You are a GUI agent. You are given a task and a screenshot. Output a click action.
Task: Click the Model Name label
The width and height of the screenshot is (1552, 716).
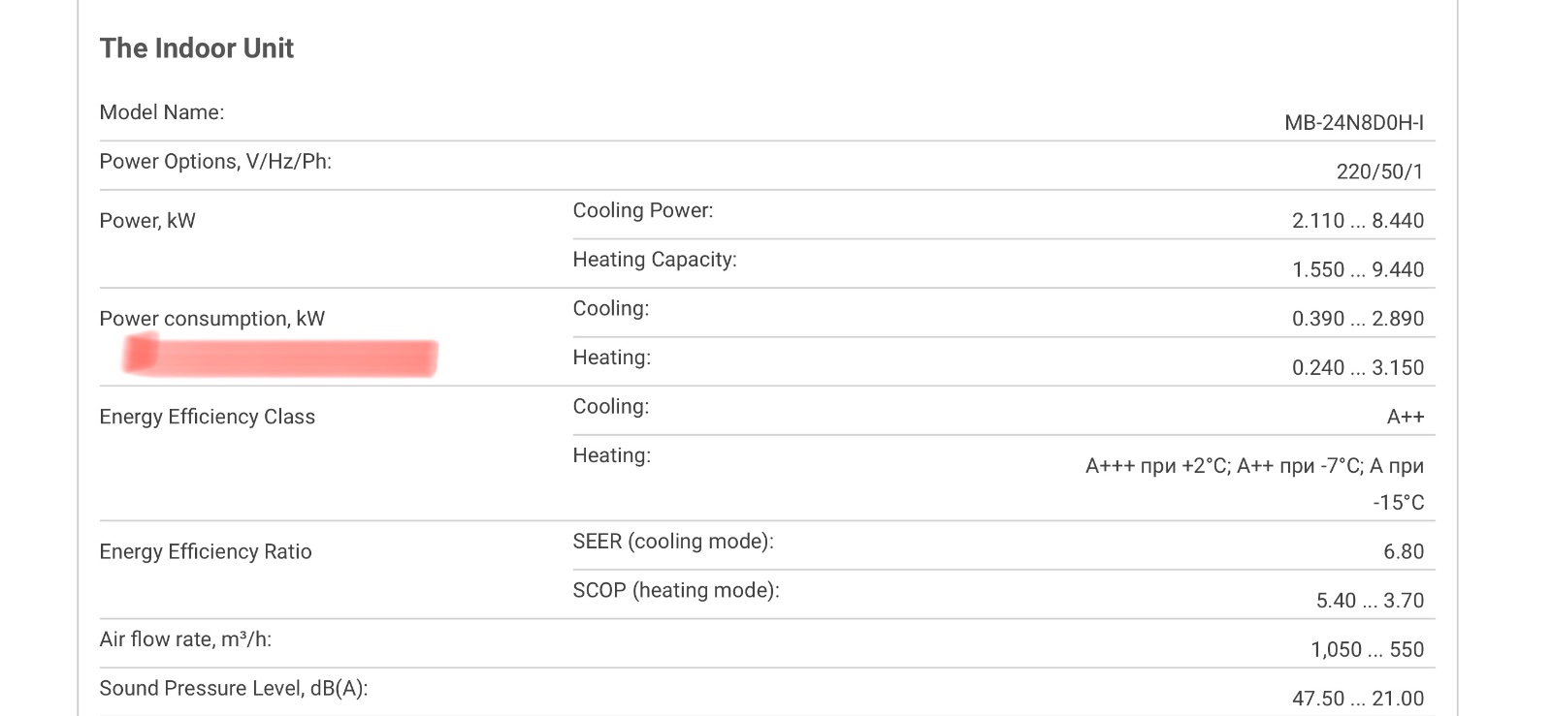tap(161, 112)
